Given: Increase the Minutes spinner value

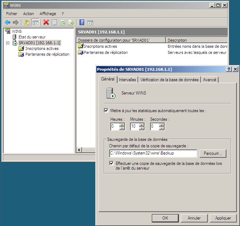Looking at the screenshot, I should coord(141,125).
